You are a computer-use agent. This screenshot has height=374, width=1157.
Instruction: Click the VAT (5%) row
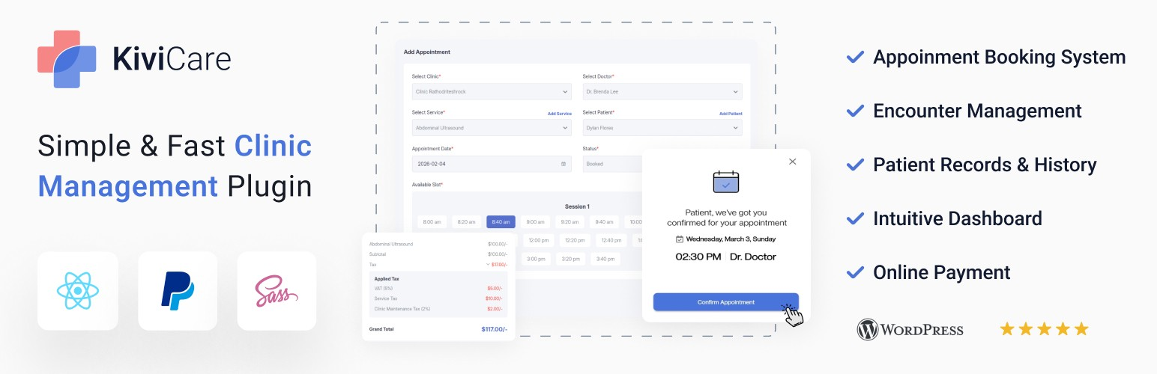(440, 288)
